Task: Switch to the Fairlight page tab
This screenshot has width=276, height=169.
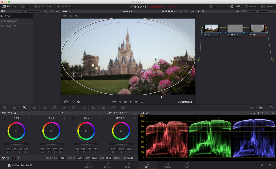Action: (x=167, y=165)
